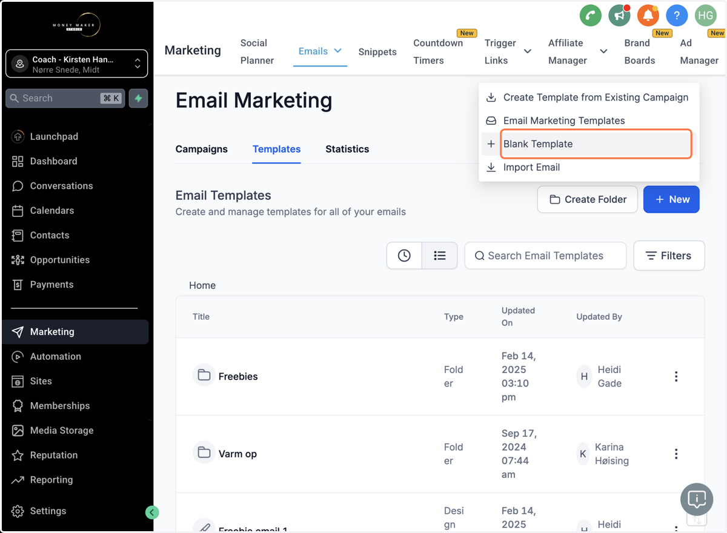Click the Freebies folder icon

click(204, 376)
